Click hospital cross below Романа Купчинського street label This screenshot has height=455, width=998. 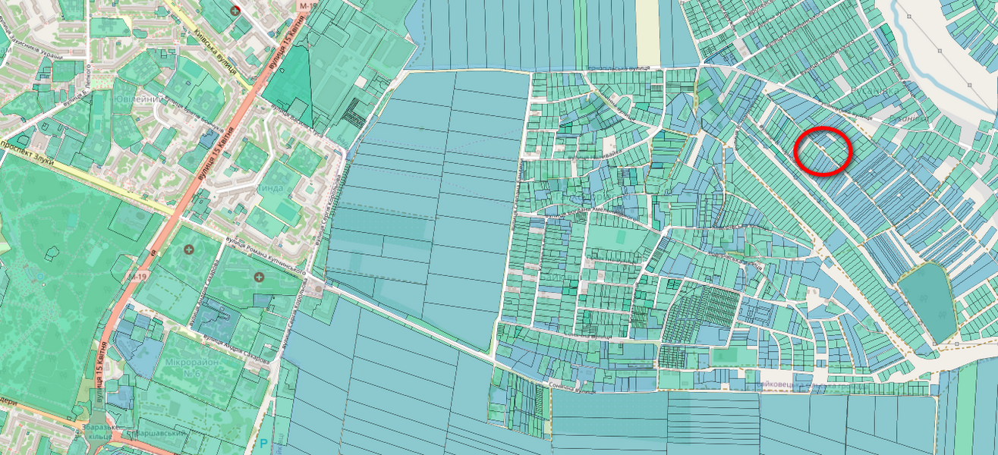tap(260, 278)
